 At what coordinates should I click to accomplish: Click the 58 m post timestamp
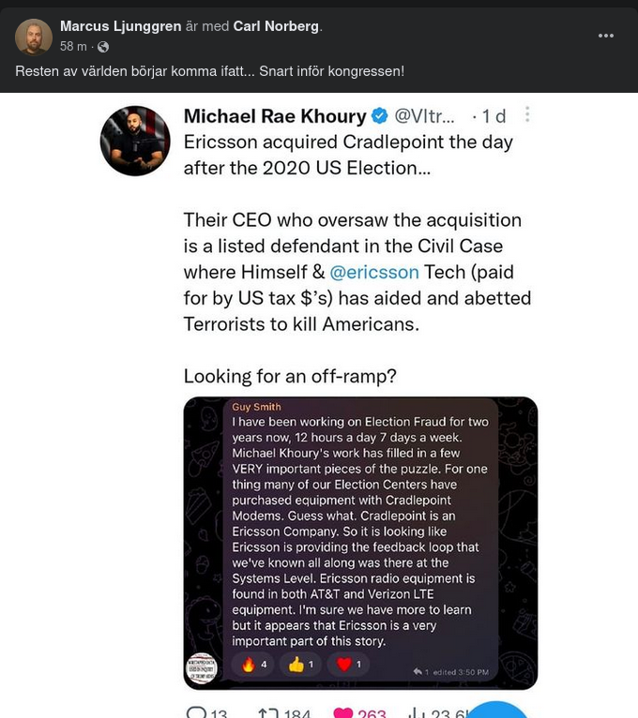pyautogui.click(x=73, y=47)
